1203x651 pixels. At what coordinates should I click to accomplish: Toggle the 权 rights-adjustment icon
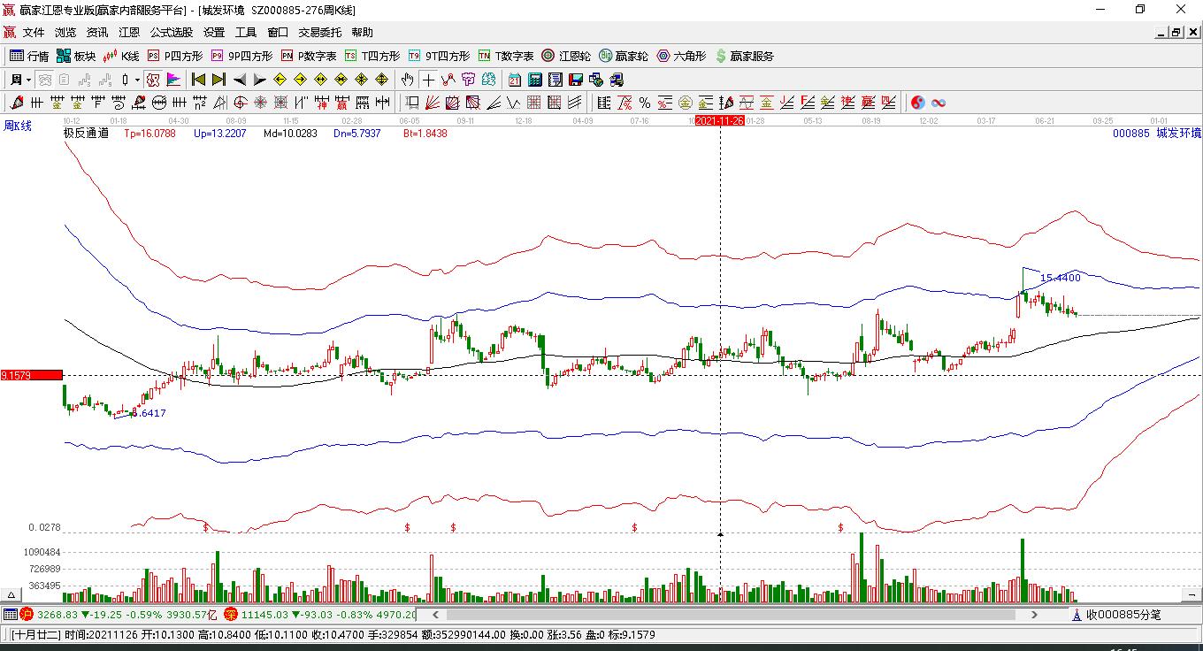[153, 80]
